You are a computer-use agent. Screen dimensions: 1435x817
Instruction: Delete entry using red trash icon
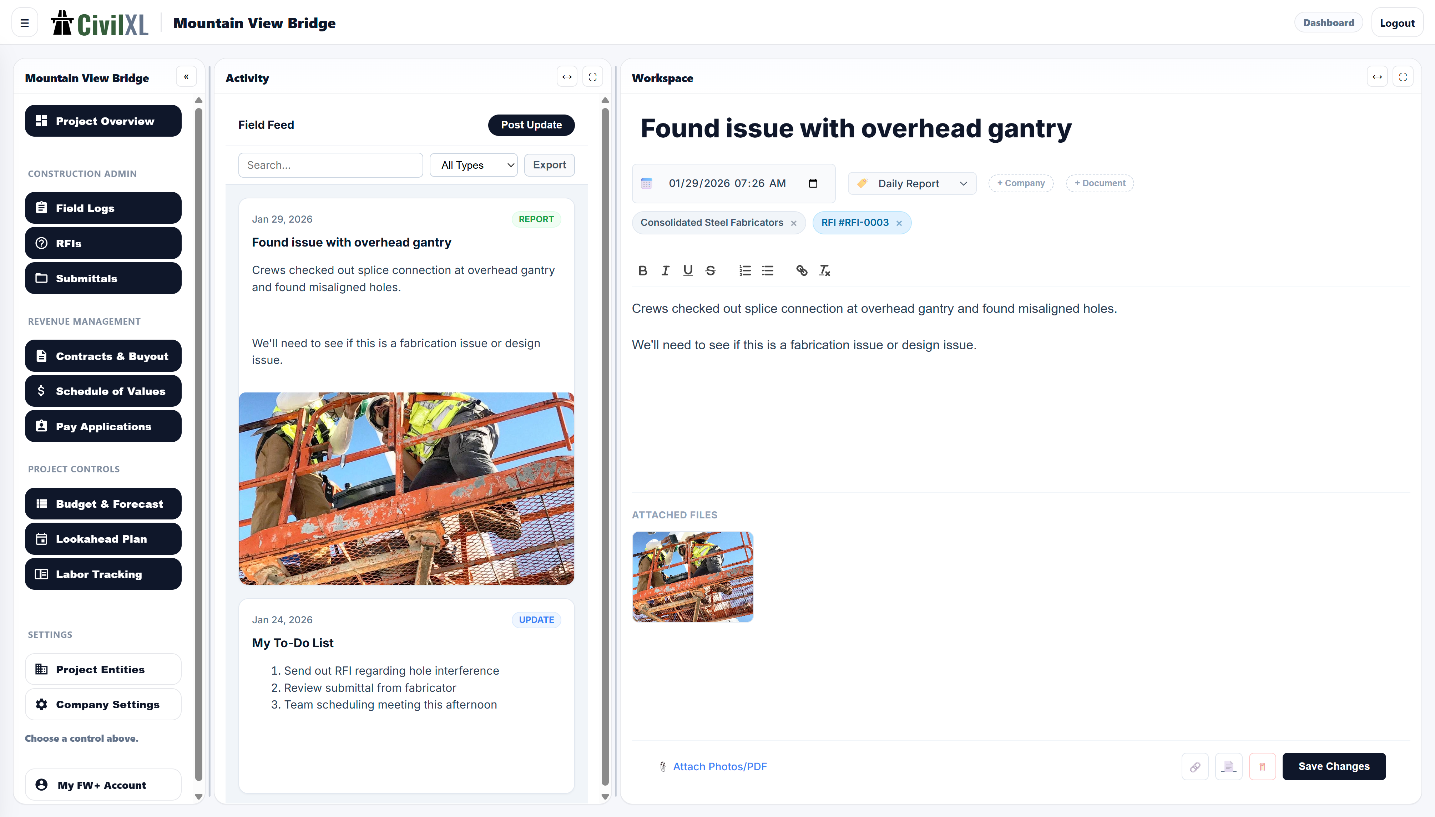(x=1262, y=766)
